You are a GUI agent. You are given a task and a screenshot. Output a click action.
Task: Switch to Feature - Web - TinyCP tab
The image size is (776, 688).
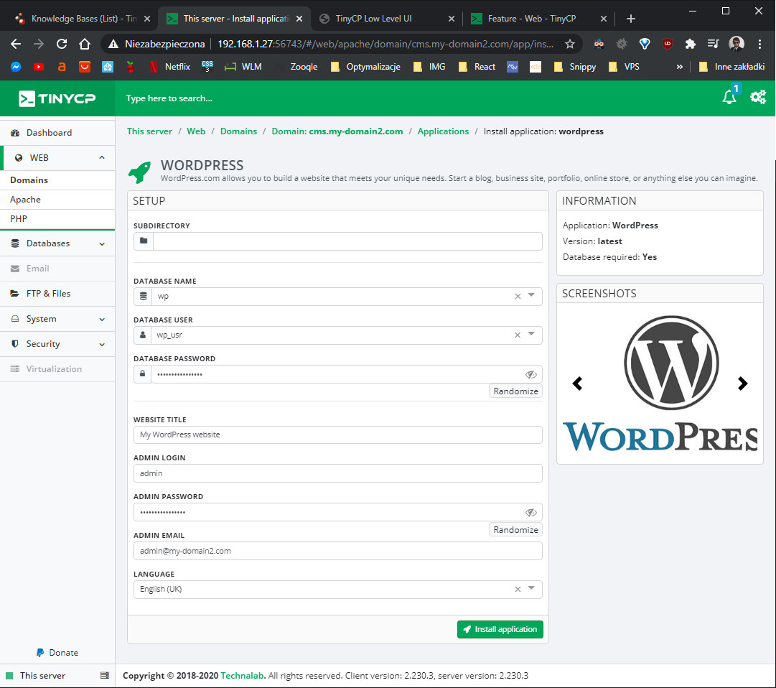tap(538, 19)
